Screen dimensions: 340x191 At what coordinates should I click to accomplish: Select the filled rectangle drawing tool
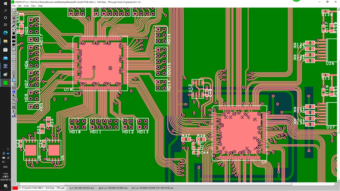click(14, 37)
